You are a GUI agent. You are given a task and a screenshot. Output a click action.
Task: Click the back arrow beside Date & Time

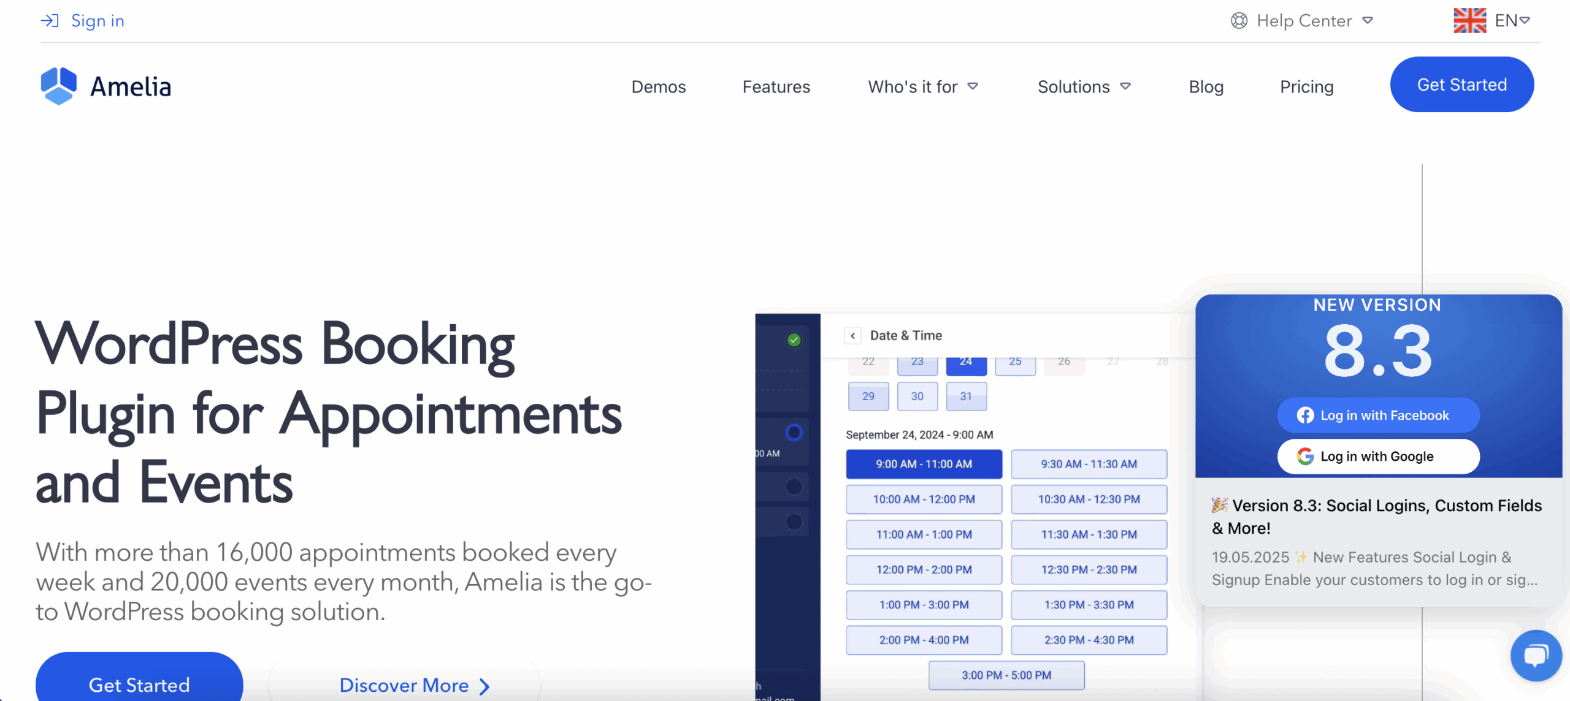[x=852, y=335]
